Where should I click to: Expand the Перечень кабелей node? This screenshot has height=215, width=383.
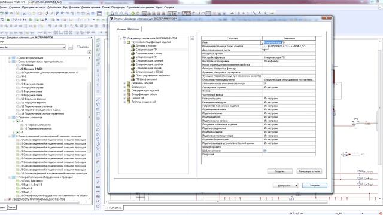(124, 83)
